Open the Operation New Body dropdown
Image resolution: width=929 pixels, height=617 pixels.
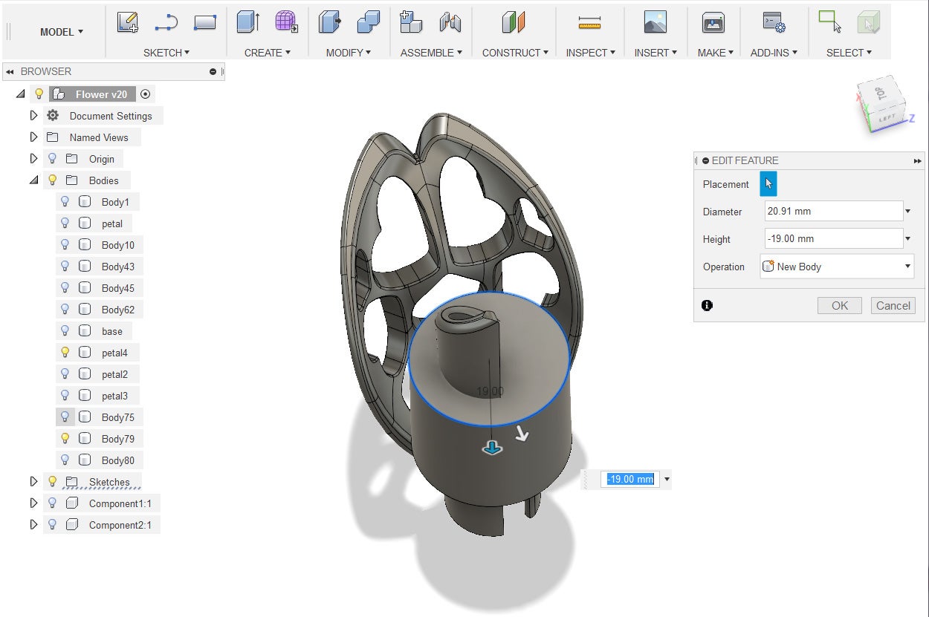836,267
